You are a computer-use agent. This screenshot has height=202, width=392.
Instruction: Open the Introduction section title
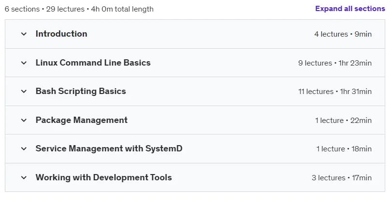pos(61,34)
